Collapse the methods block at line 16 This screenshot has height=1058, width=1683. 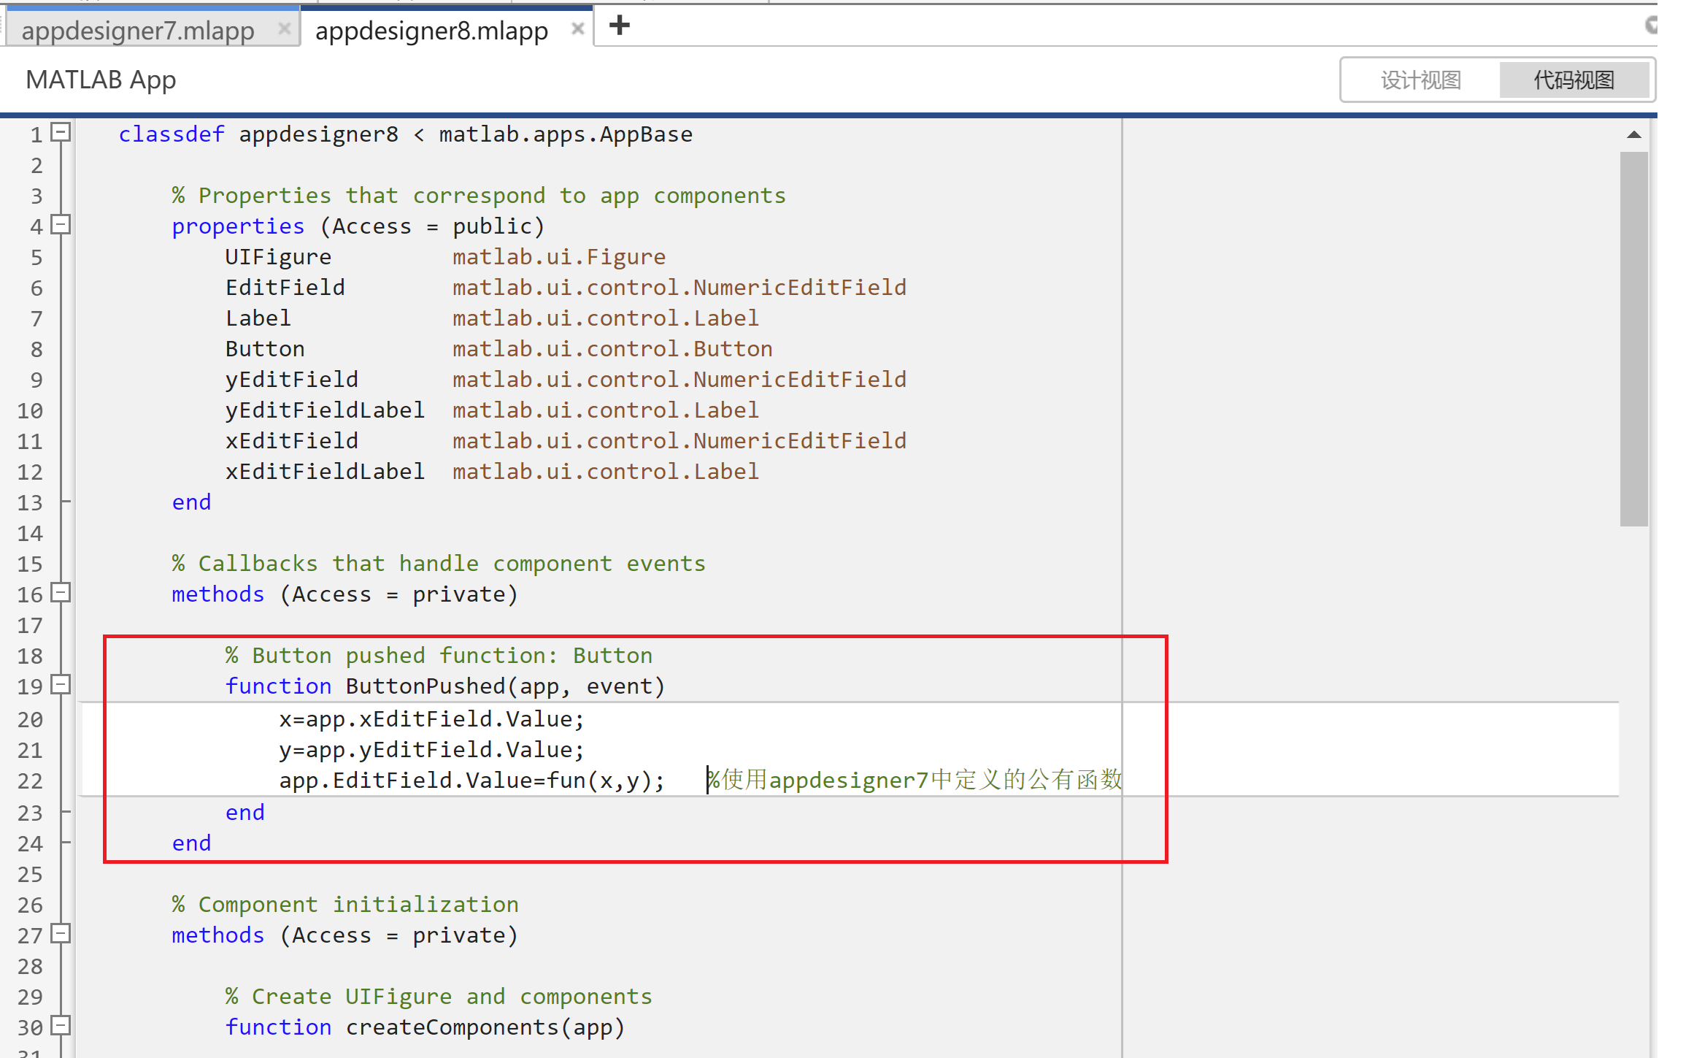[61, 593]
